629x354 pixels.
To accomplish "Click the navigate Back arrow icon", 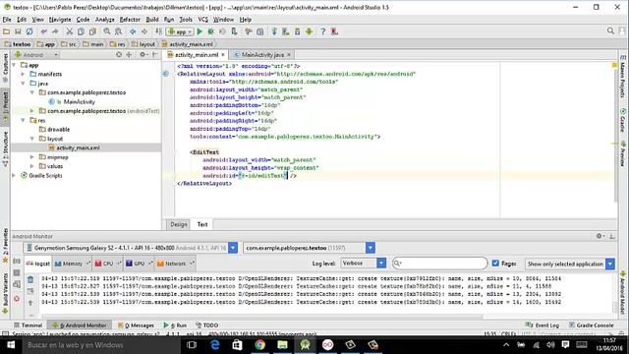I will pyautogui.click(x=133, y=31).
